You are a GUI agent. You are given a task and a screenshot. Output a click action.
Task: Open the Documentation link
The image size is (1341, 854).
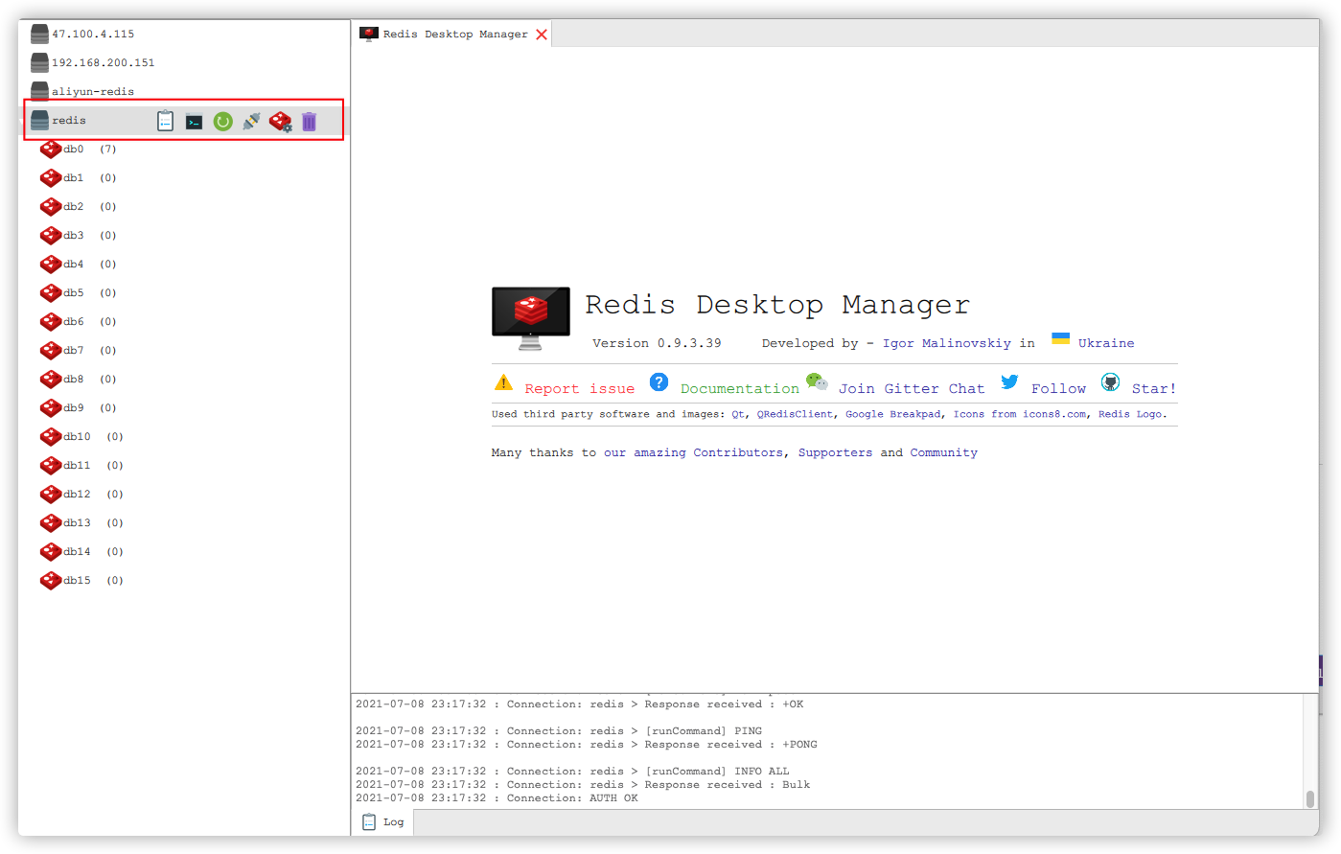click(739, 389)
